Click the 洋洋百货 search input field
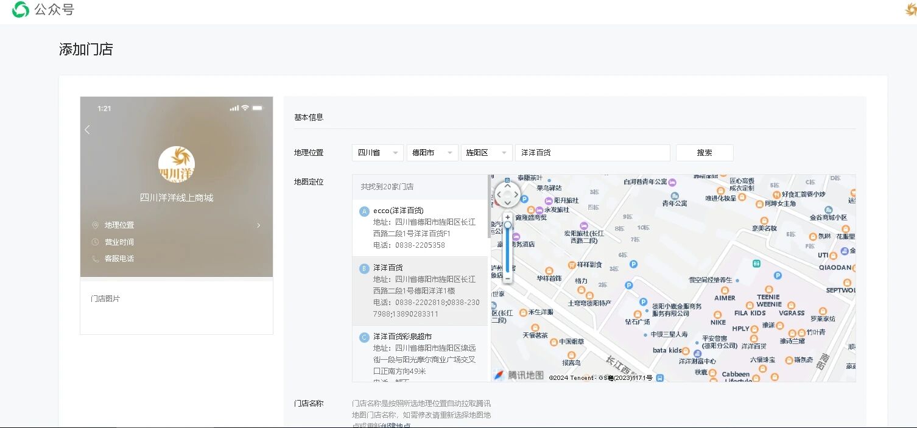Screen dimensions: 917x428 pyautogui.click(x=592, y=153)
